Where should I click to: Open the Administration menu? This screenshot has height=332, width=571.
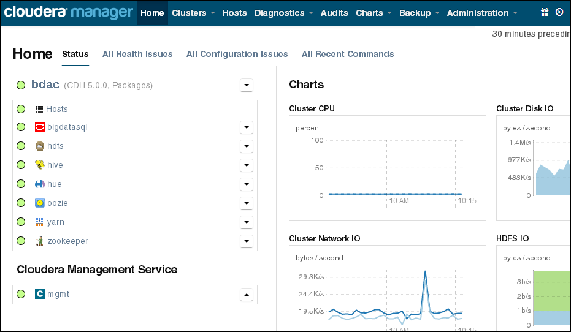pyautogui.click(x=482, y=13)
